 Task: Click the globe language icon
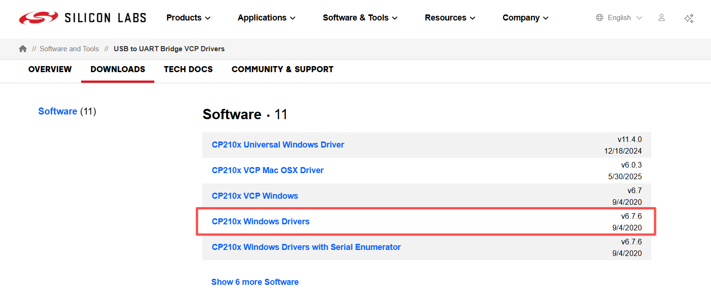(600, 18)
